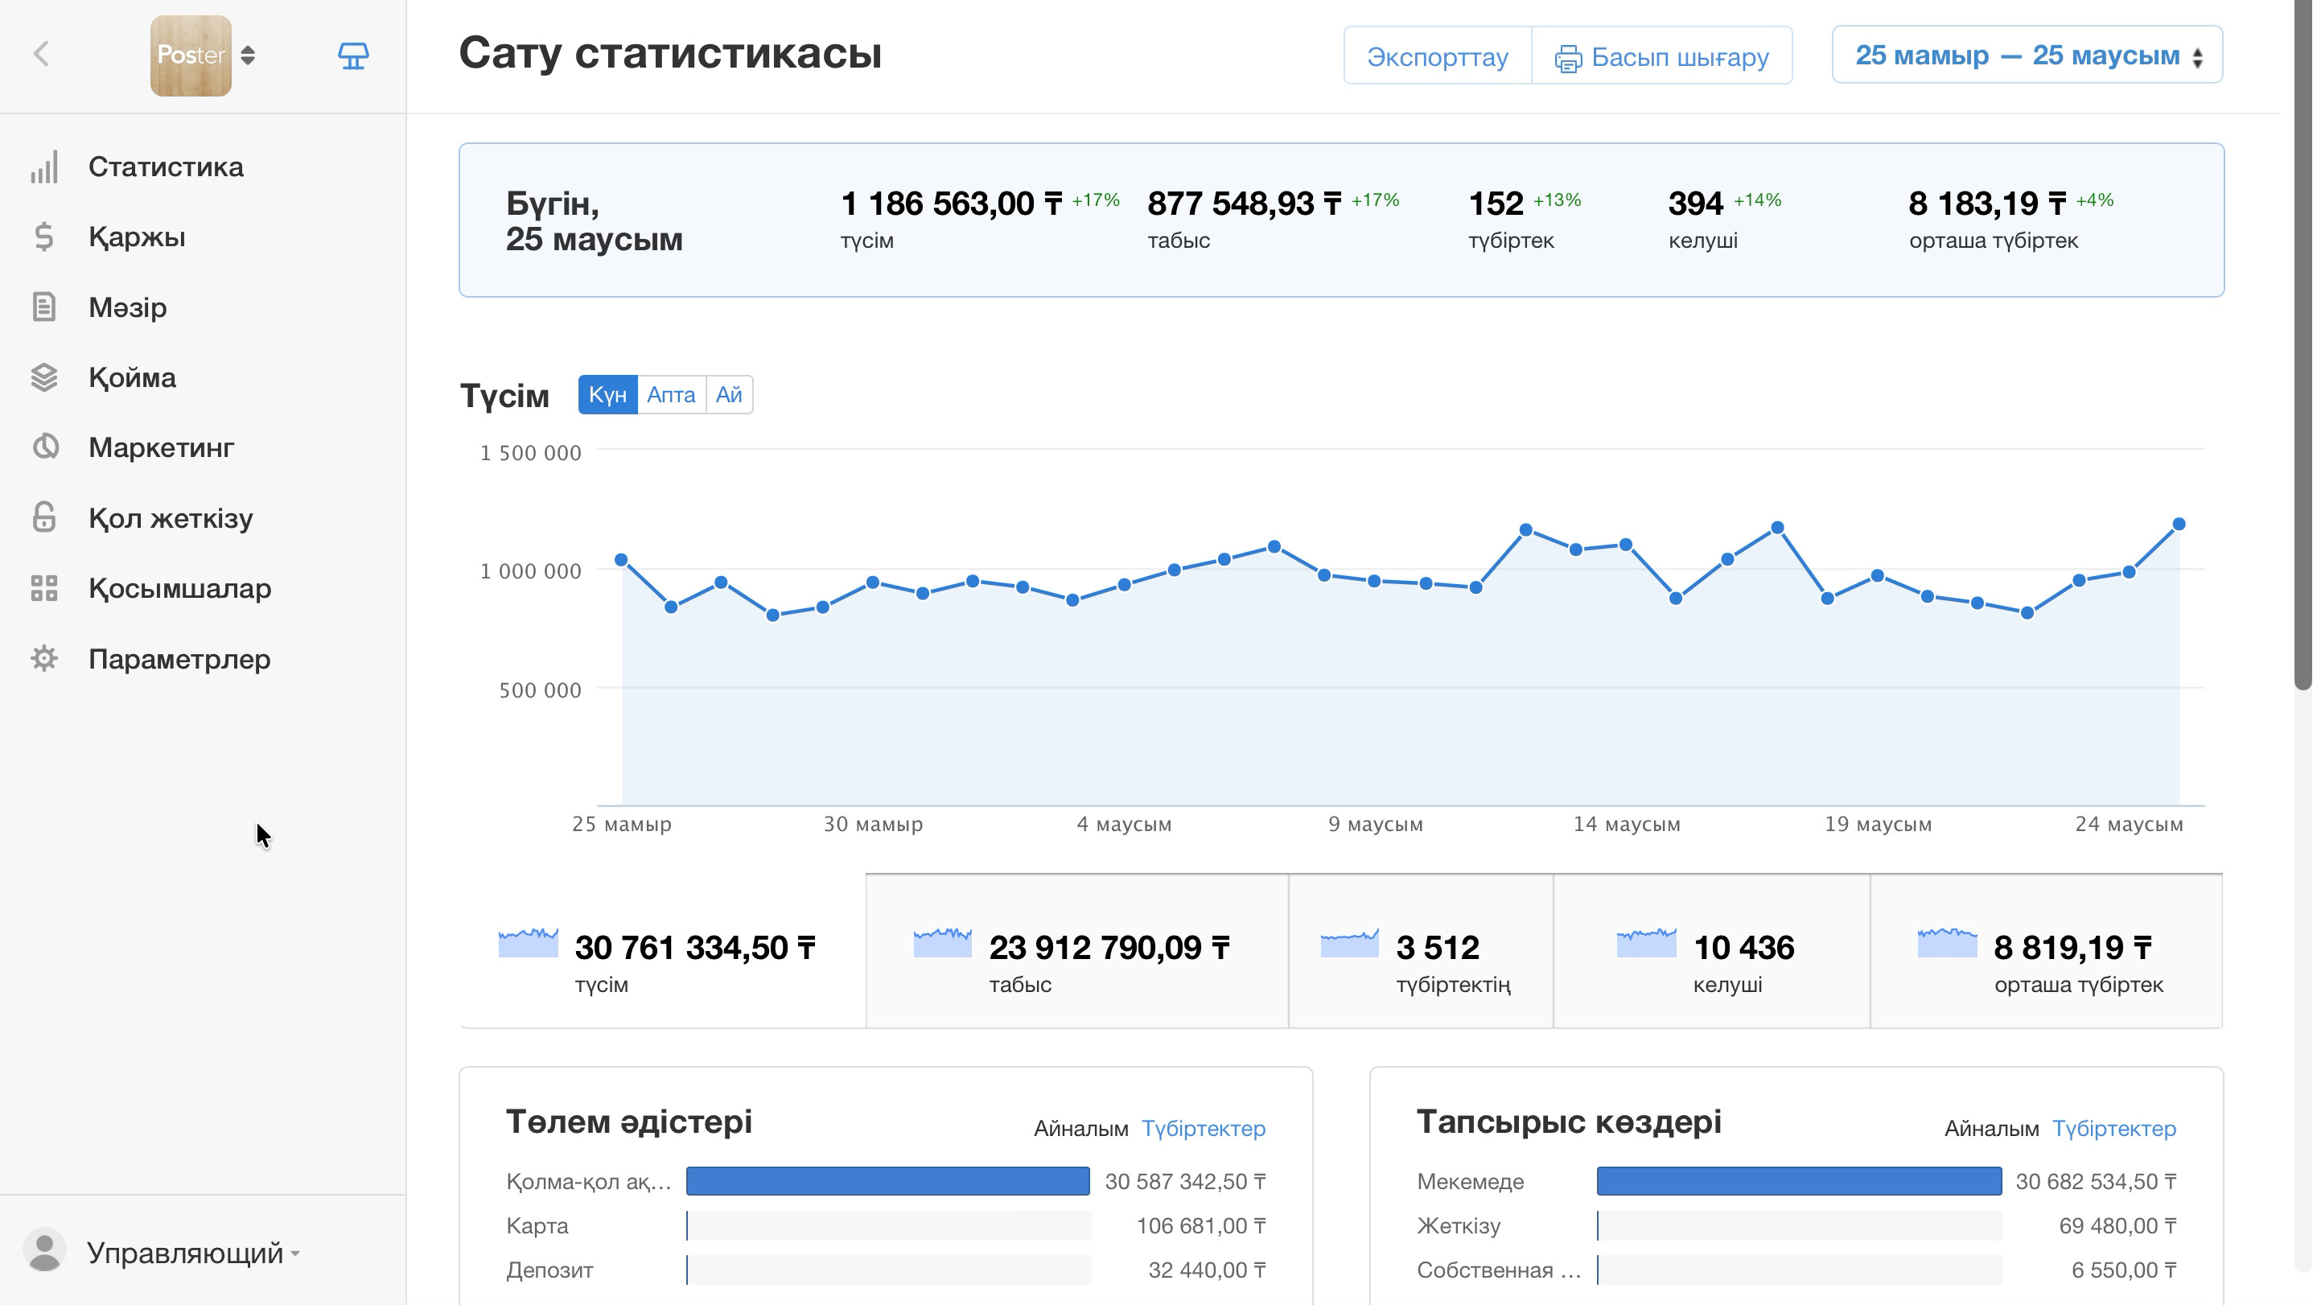Open Статистика bar chart icon
The image size is (2317, 1305).
tap(44, 167)
